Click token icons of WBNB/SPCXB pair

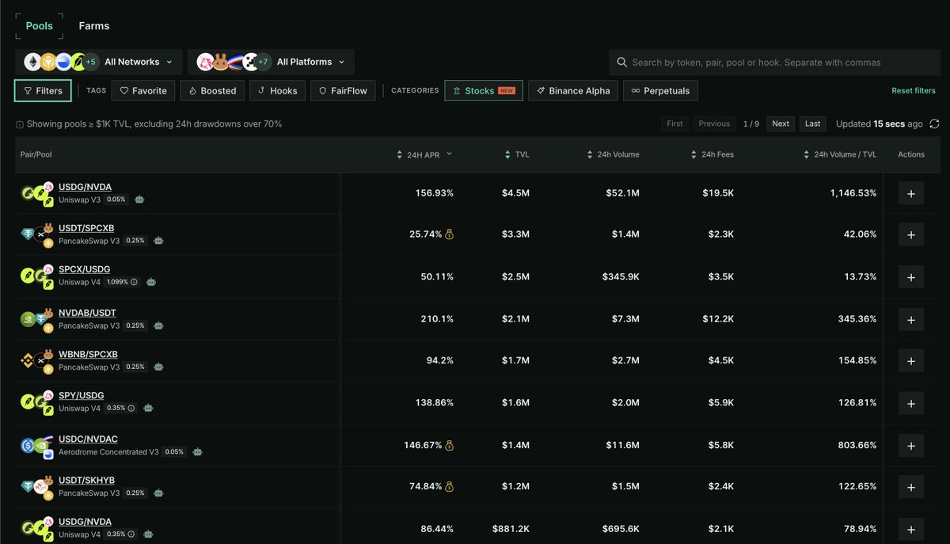(37, 361)
